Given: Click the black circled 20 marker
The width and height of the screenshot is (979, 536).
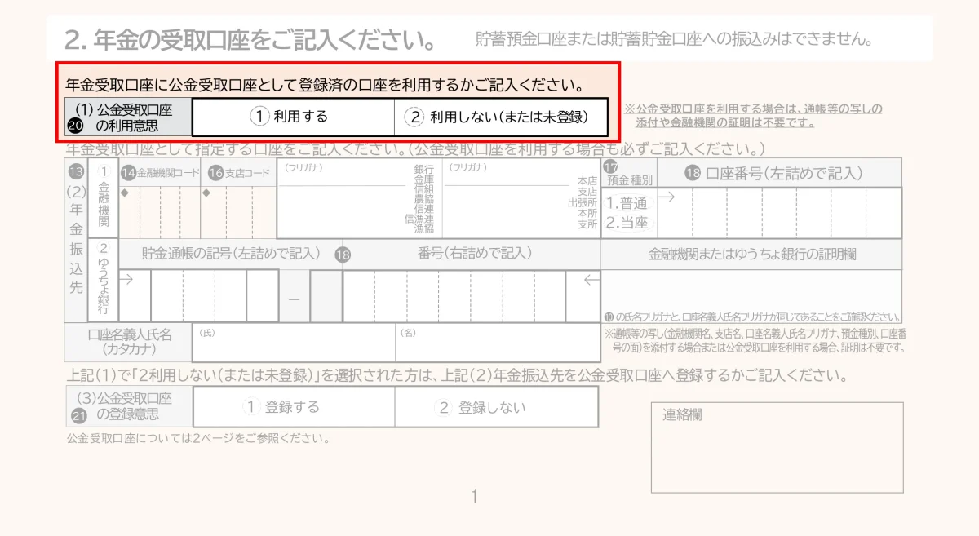Looking at the screenshot, I should point(74,126).
